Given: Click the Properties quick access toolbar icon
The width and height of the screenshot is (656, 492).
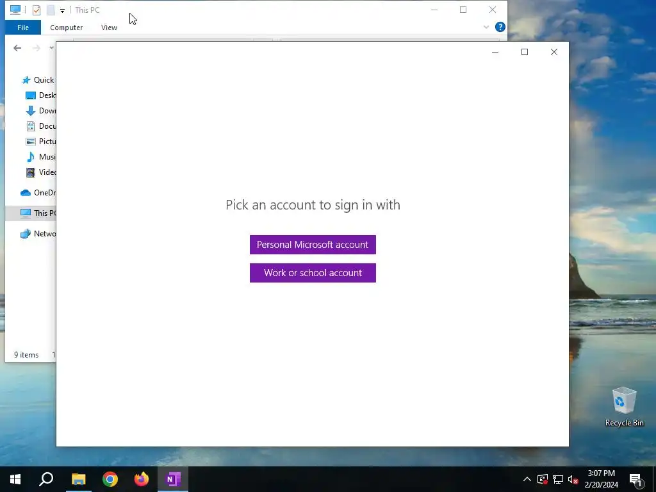Looking at the screenshot, I should click(37, 10).
